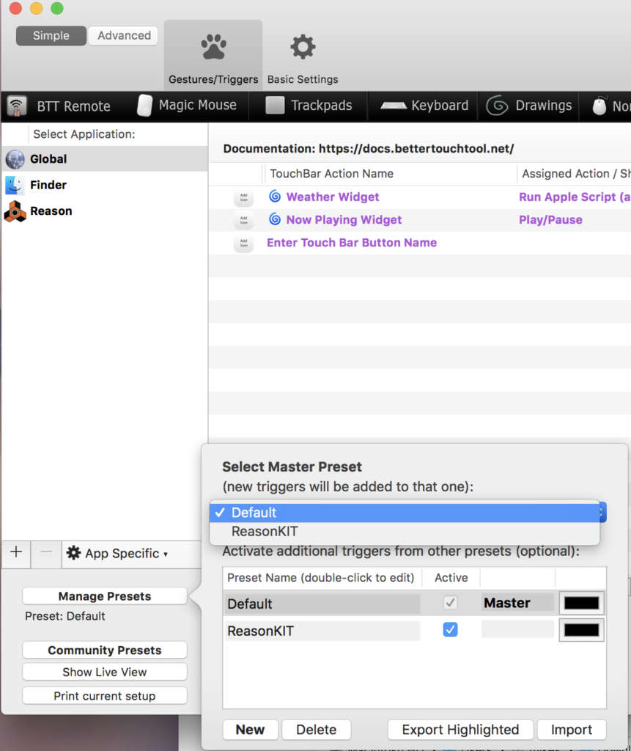This screenshot has width=631, height=751.
Task: Click Add Icon box for Weather Widget
Action: (x=244, y=197)
